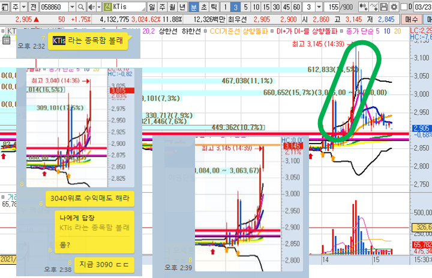Click the 최고 3,145 (14:39) high label
The image size is (432, 278).
tap(318, 44)
